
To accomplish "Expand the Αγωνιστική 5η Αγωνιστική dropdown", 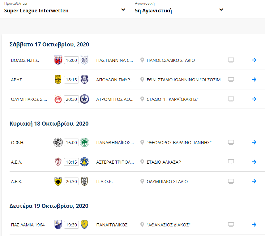I will coord(179,8).
